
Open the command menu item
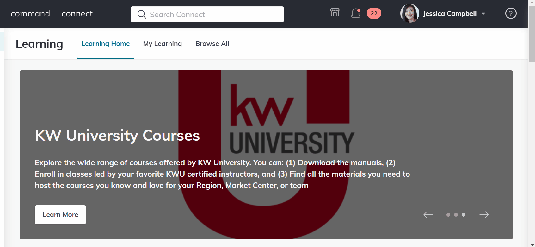pyautogui.click(x=30, y=14)
